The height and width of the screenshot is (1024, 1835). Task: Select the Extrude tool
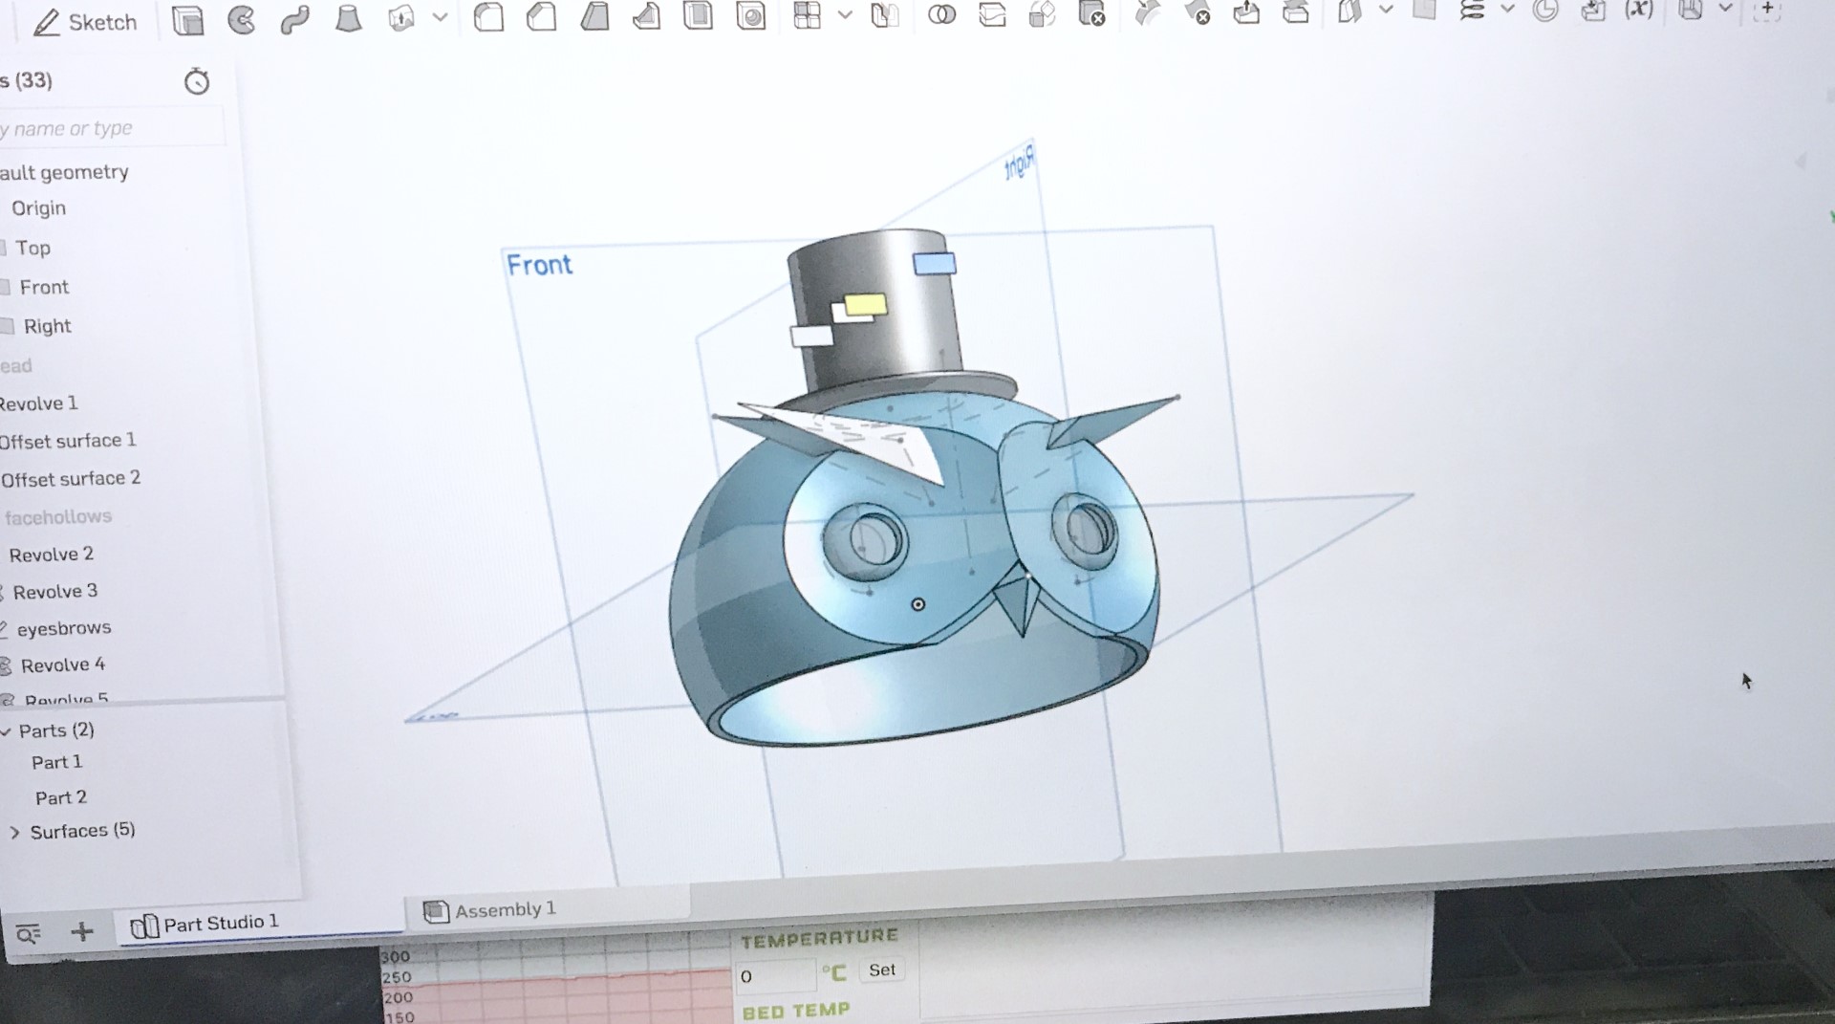coord(187,20)
